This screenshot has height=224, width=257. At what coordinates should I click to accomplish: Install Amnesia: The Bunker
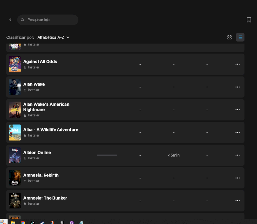(31, 203)
